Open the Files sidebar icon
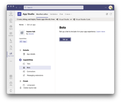 pyautogui.click(x=11, y=48)
